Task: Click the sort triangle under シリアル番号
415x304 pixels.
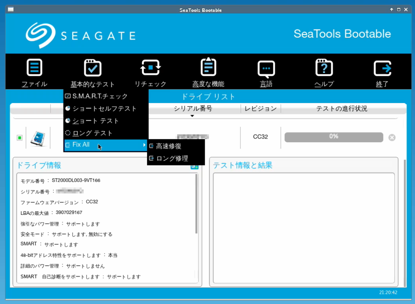Action: 192,116
